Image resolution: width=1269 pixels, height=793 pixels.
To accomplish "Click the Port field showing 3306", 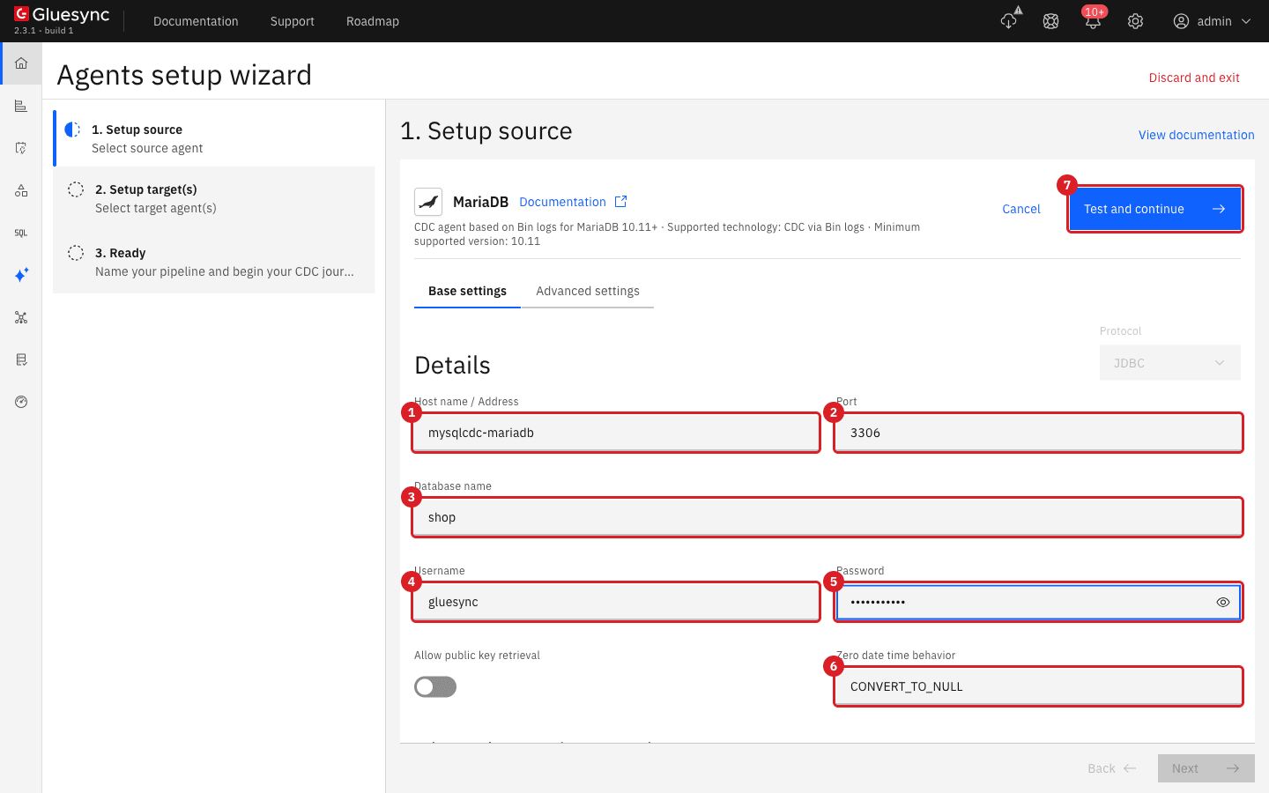I will coord(1038,433).
